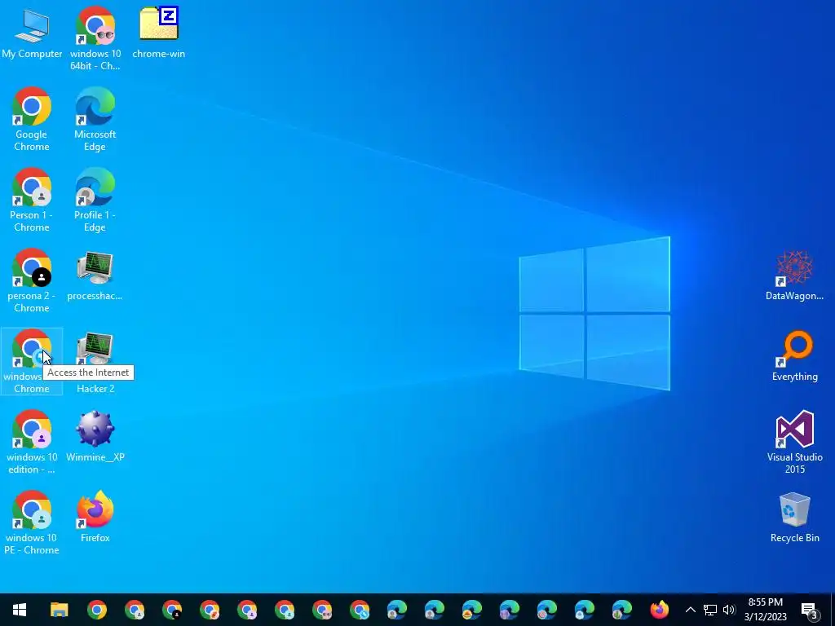
Task: Select the My Computer desktop icon
Action: [x=32, y=33]
